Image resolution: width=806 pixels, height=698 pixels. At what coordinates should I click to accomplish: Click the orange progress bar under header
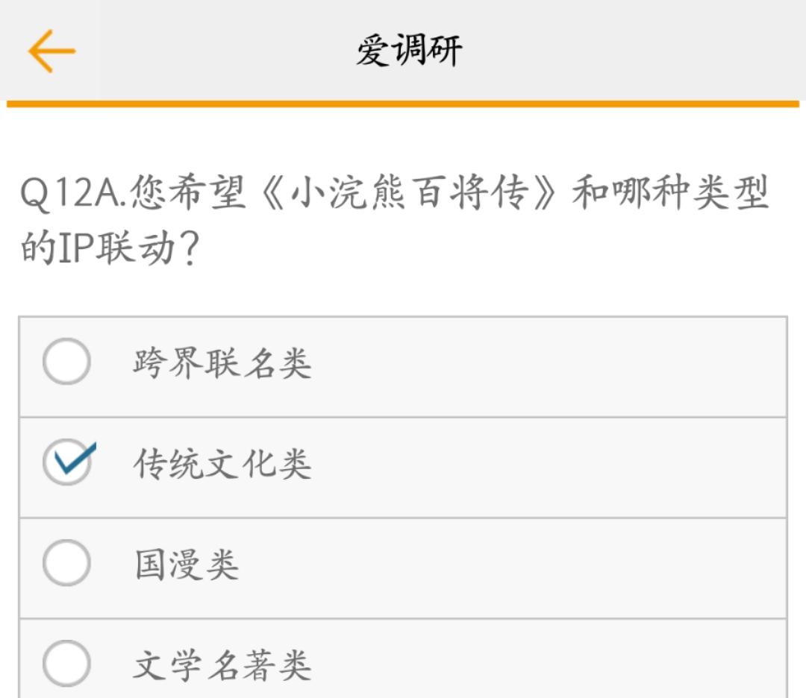403,104
